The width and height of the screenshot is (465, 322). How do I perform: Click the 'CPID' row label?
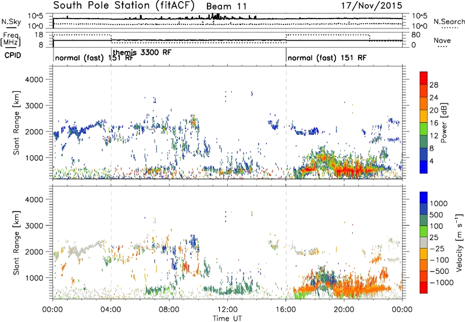13,55
